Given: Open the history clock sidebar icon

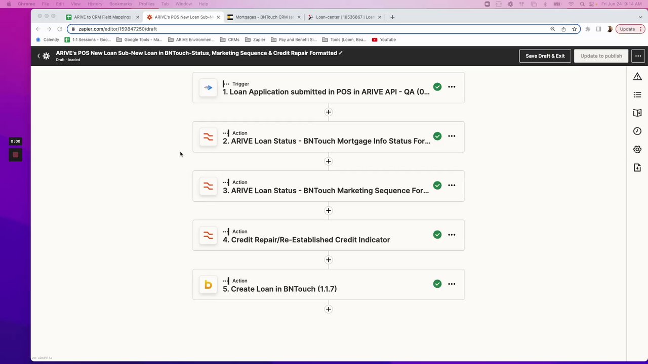Looking at the screenshot, I should [637, 131].
